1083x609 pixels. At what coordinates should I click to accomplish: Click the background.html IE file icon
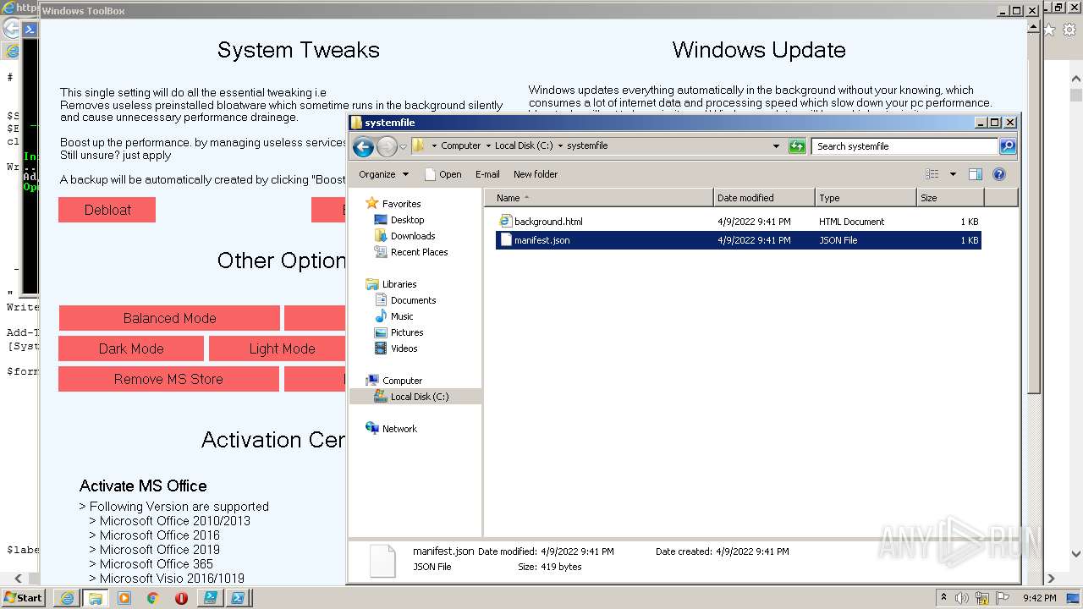pos(505,221)
